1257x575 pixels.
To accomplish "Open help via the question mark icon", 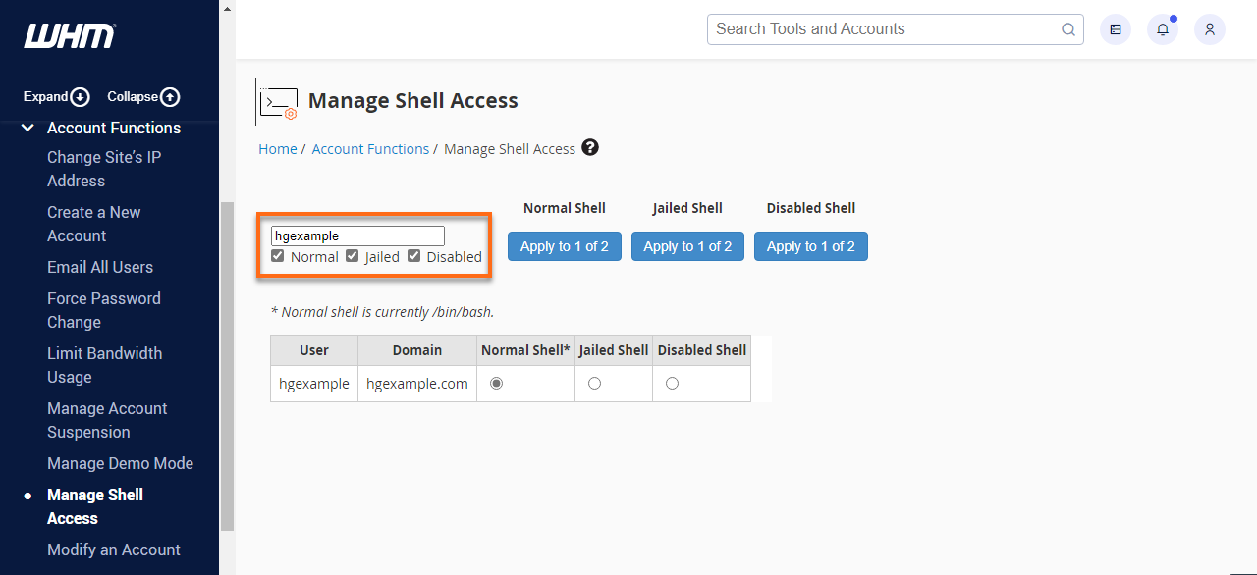I will pos(590,146).
